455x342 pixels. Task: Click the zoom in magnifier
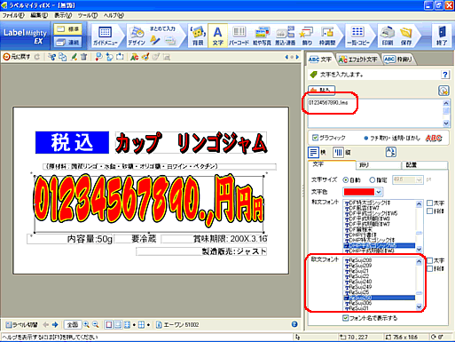coord(86,325)
